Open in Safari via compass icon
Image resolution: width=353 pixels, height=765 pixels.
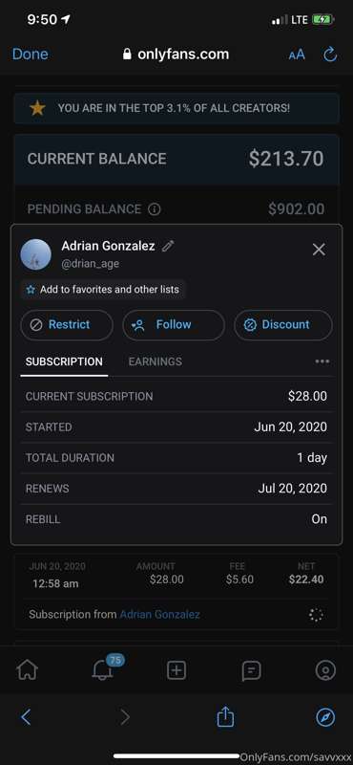tap(325, 717)
